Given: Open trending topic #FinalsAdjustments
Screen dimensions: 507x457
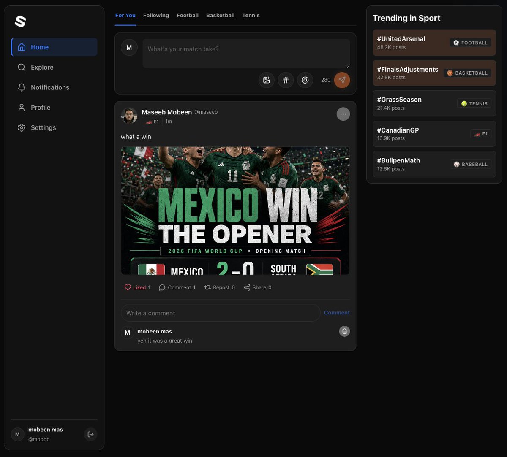Looking at the screenshot, I should pyautogui.click(x=434, y=73).
